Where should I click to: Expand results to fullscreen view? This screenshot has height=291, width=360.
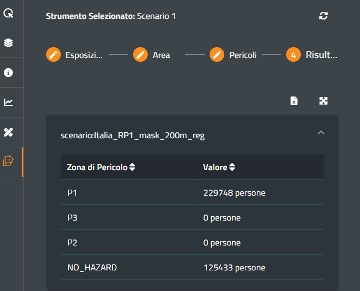(323, 101)
